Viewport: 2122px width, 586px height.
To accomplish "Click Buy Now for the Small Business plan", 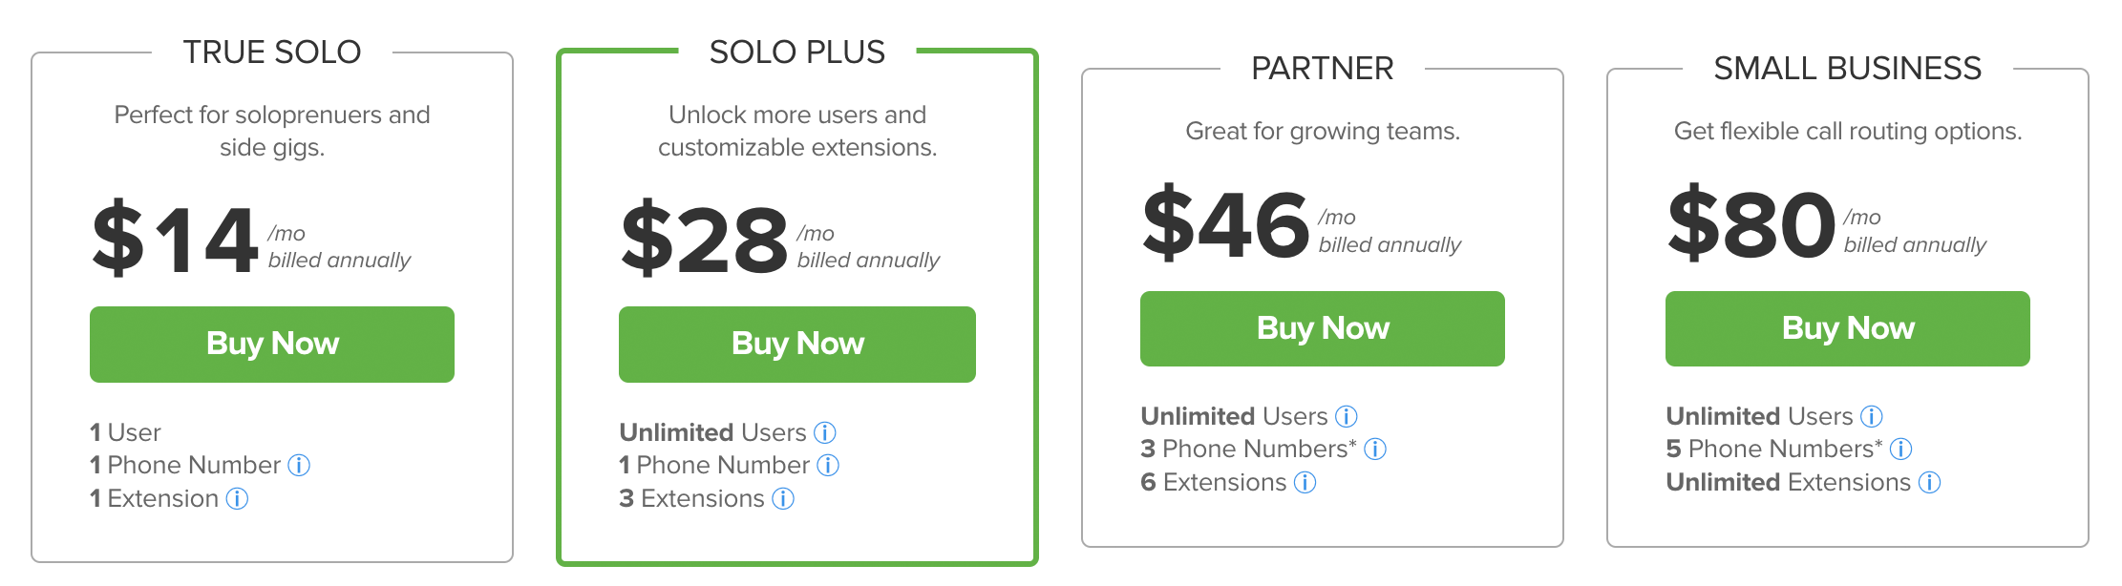I will [x=1848, y=328].
